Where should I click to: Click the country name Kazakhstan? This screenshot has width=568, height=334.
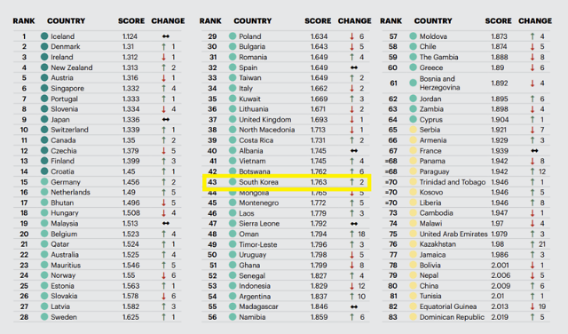tap(438, 244)
